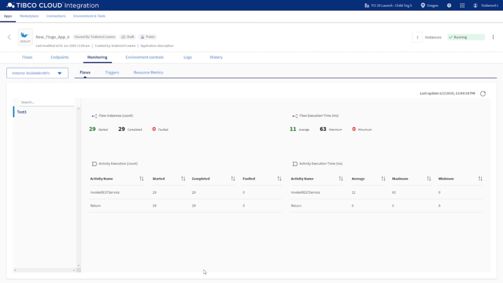Open the Running status control
Image resolution: width=503 pixels, height=283 pixels.
point(466,37)
